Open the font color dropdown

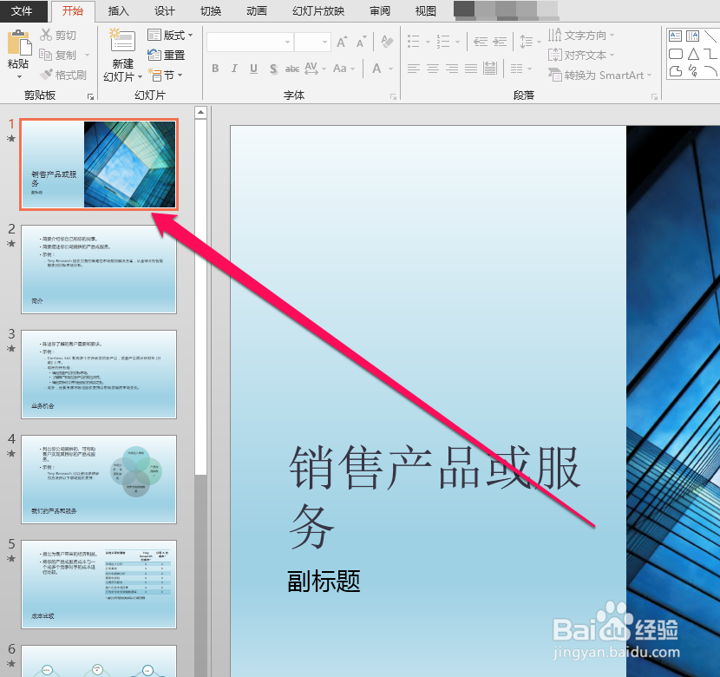pyautogui.click(x=390, y=69)
